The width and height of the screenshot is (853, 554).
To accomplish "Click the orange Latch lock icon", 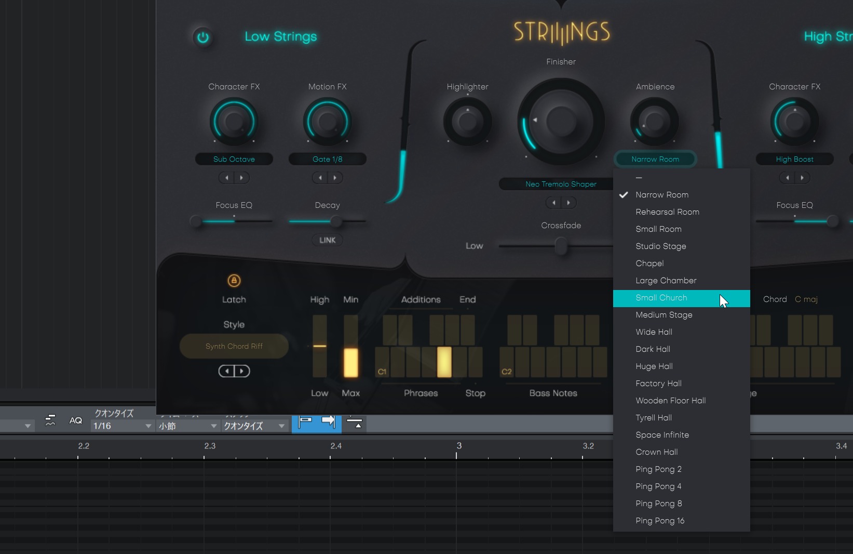I will pos(234,281).
